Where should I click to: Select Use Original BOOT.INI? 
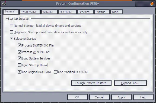(20, 72)
